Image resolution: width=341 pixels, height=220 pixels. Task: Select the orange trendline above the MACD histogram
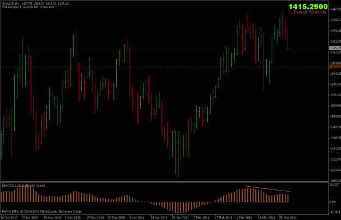coord(267,189)
